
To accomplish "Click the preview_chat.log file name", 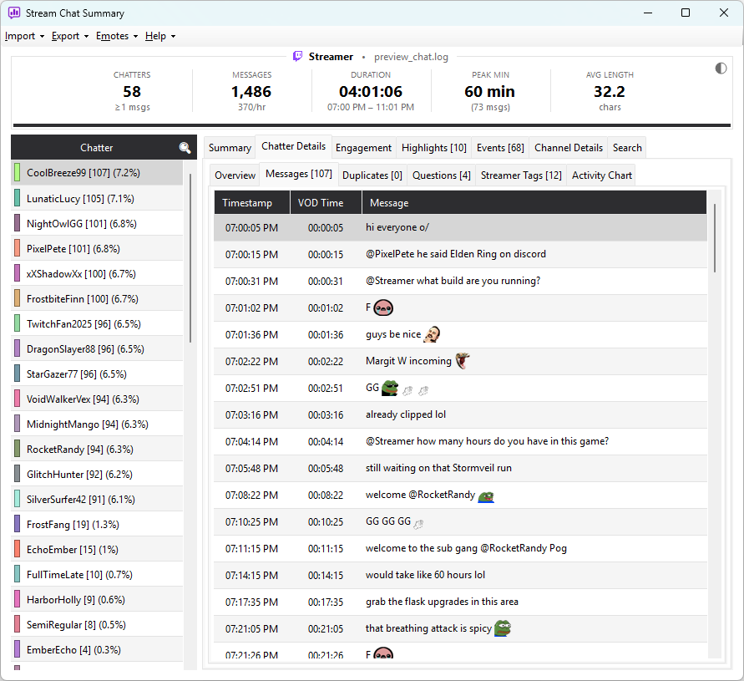I will tap(411, 57).
